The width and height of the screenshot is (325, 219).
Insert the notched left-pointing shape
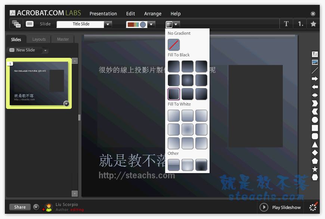tap(315, 112)
